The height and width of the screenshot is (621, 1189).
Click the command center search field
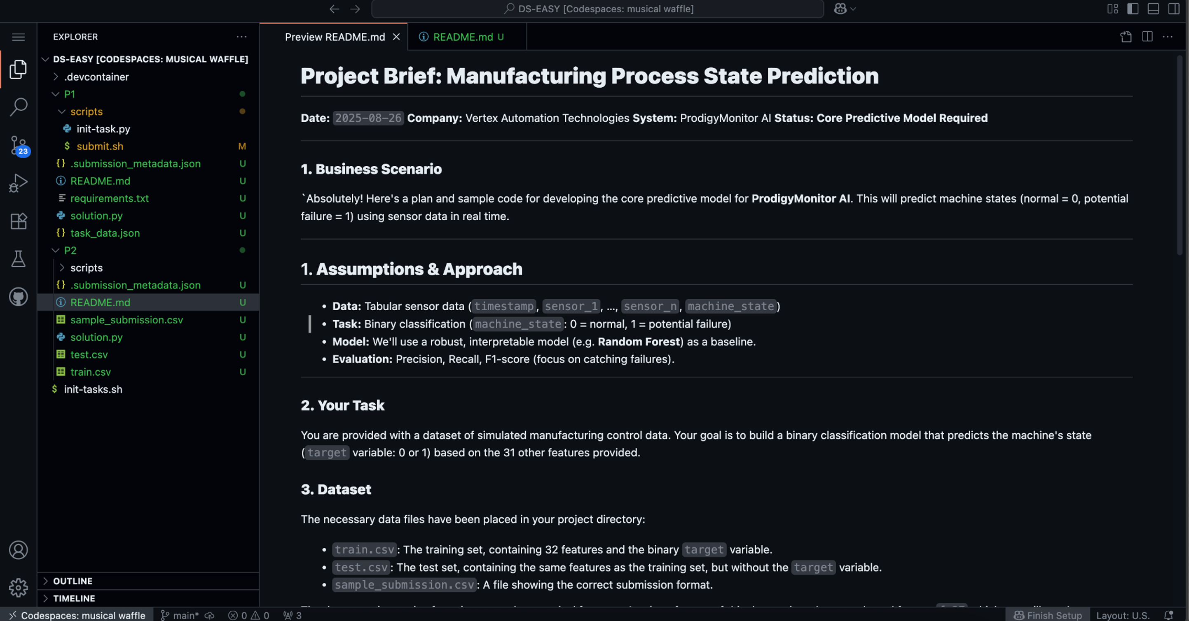598,9
